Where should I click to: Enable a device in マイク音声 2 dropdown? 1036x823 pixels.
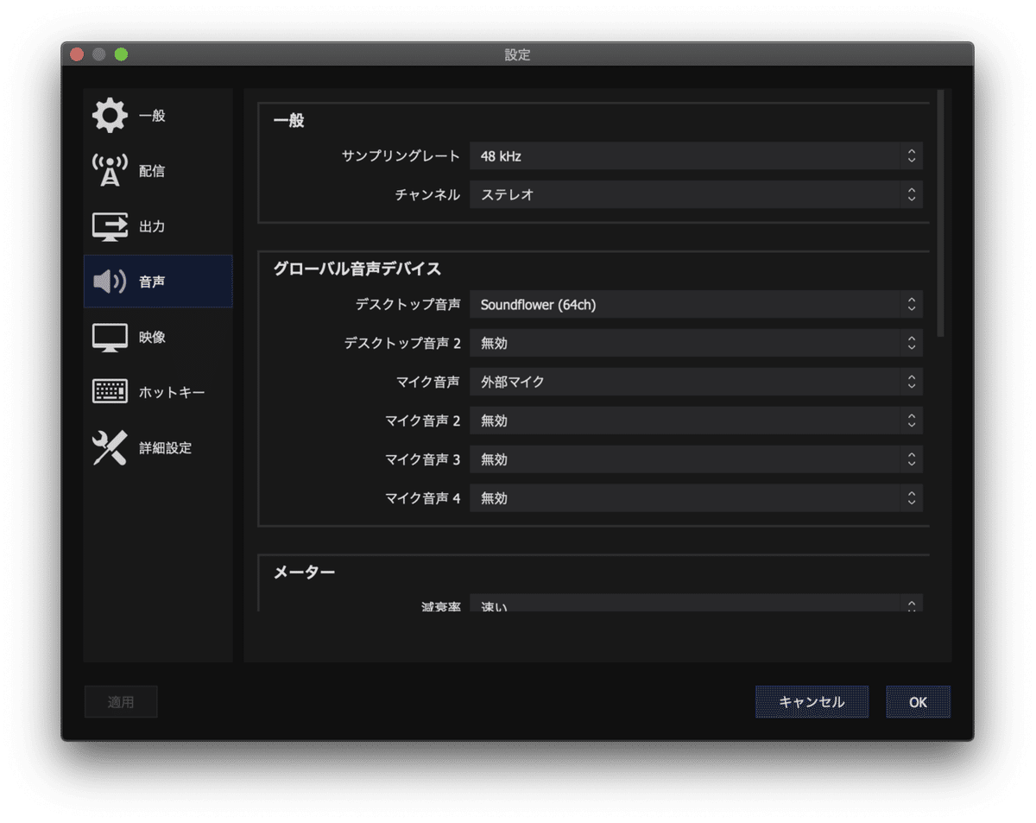pyautogui.click(x=695, y=421)
